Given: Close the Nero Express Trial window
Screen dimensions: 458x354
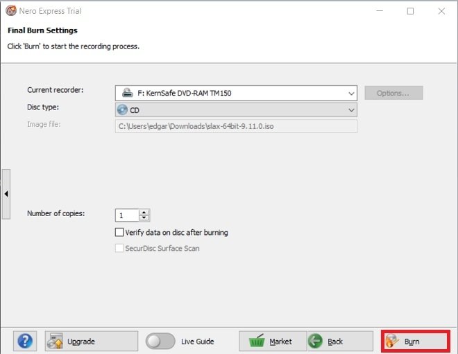Looking at the screenshot, I should 441,11.
